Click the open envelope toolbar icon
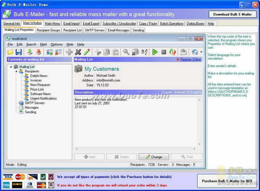This screenshot has width=260, height=191. pos(183,52)
